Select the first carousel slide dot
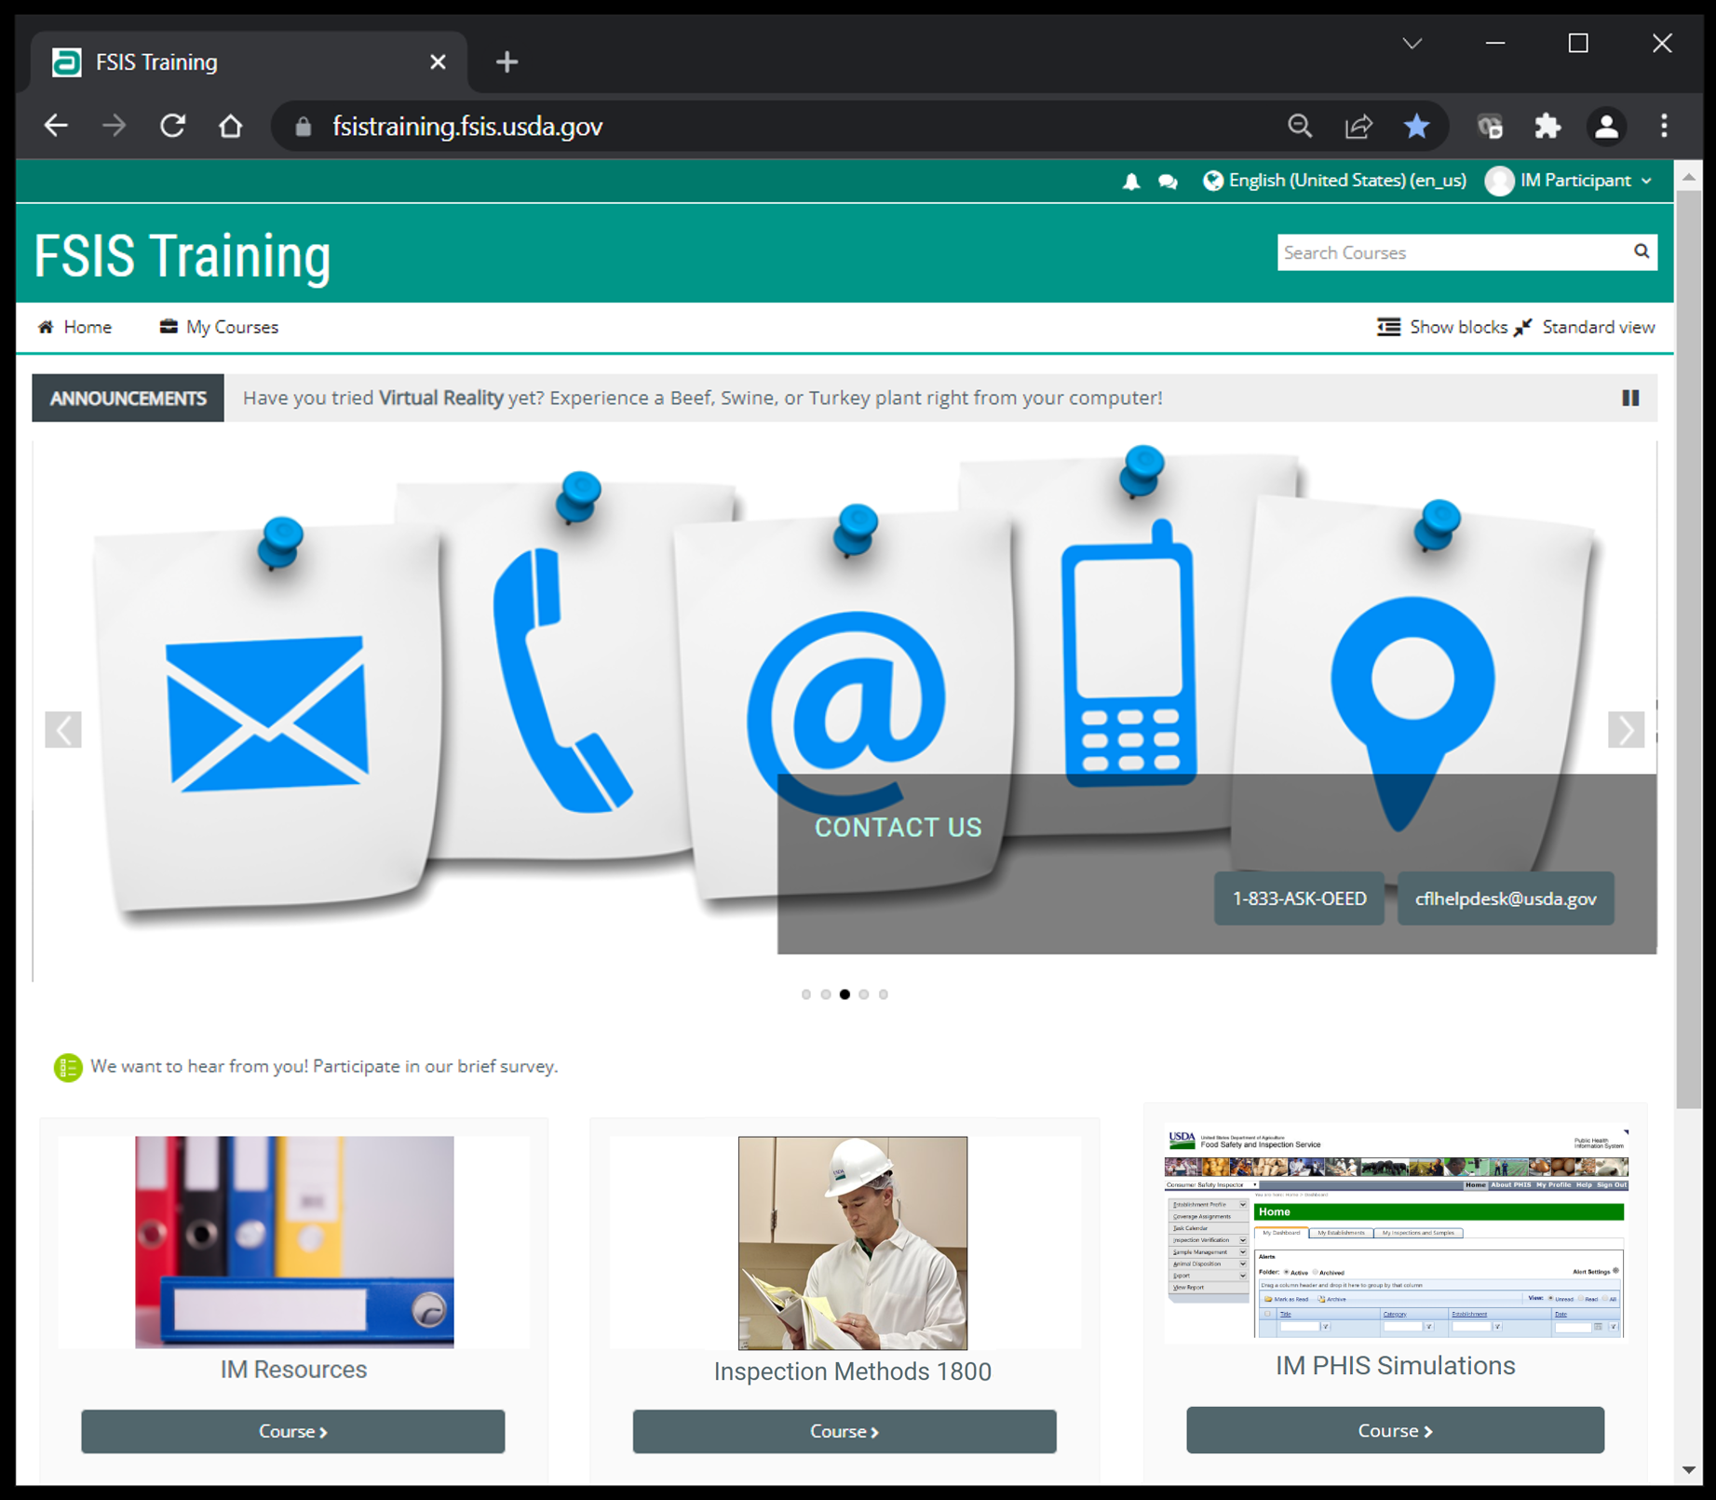This screenshot has height=1500, width=1716. pos(806,994)
